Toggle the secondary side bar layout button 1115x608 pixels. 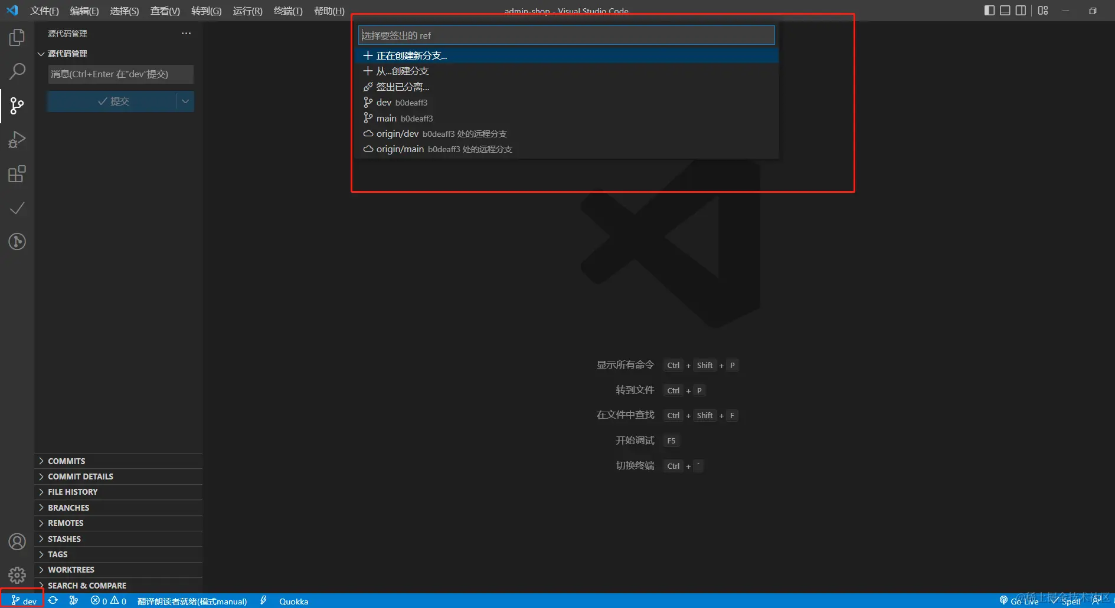click(x=1021, y=11)
